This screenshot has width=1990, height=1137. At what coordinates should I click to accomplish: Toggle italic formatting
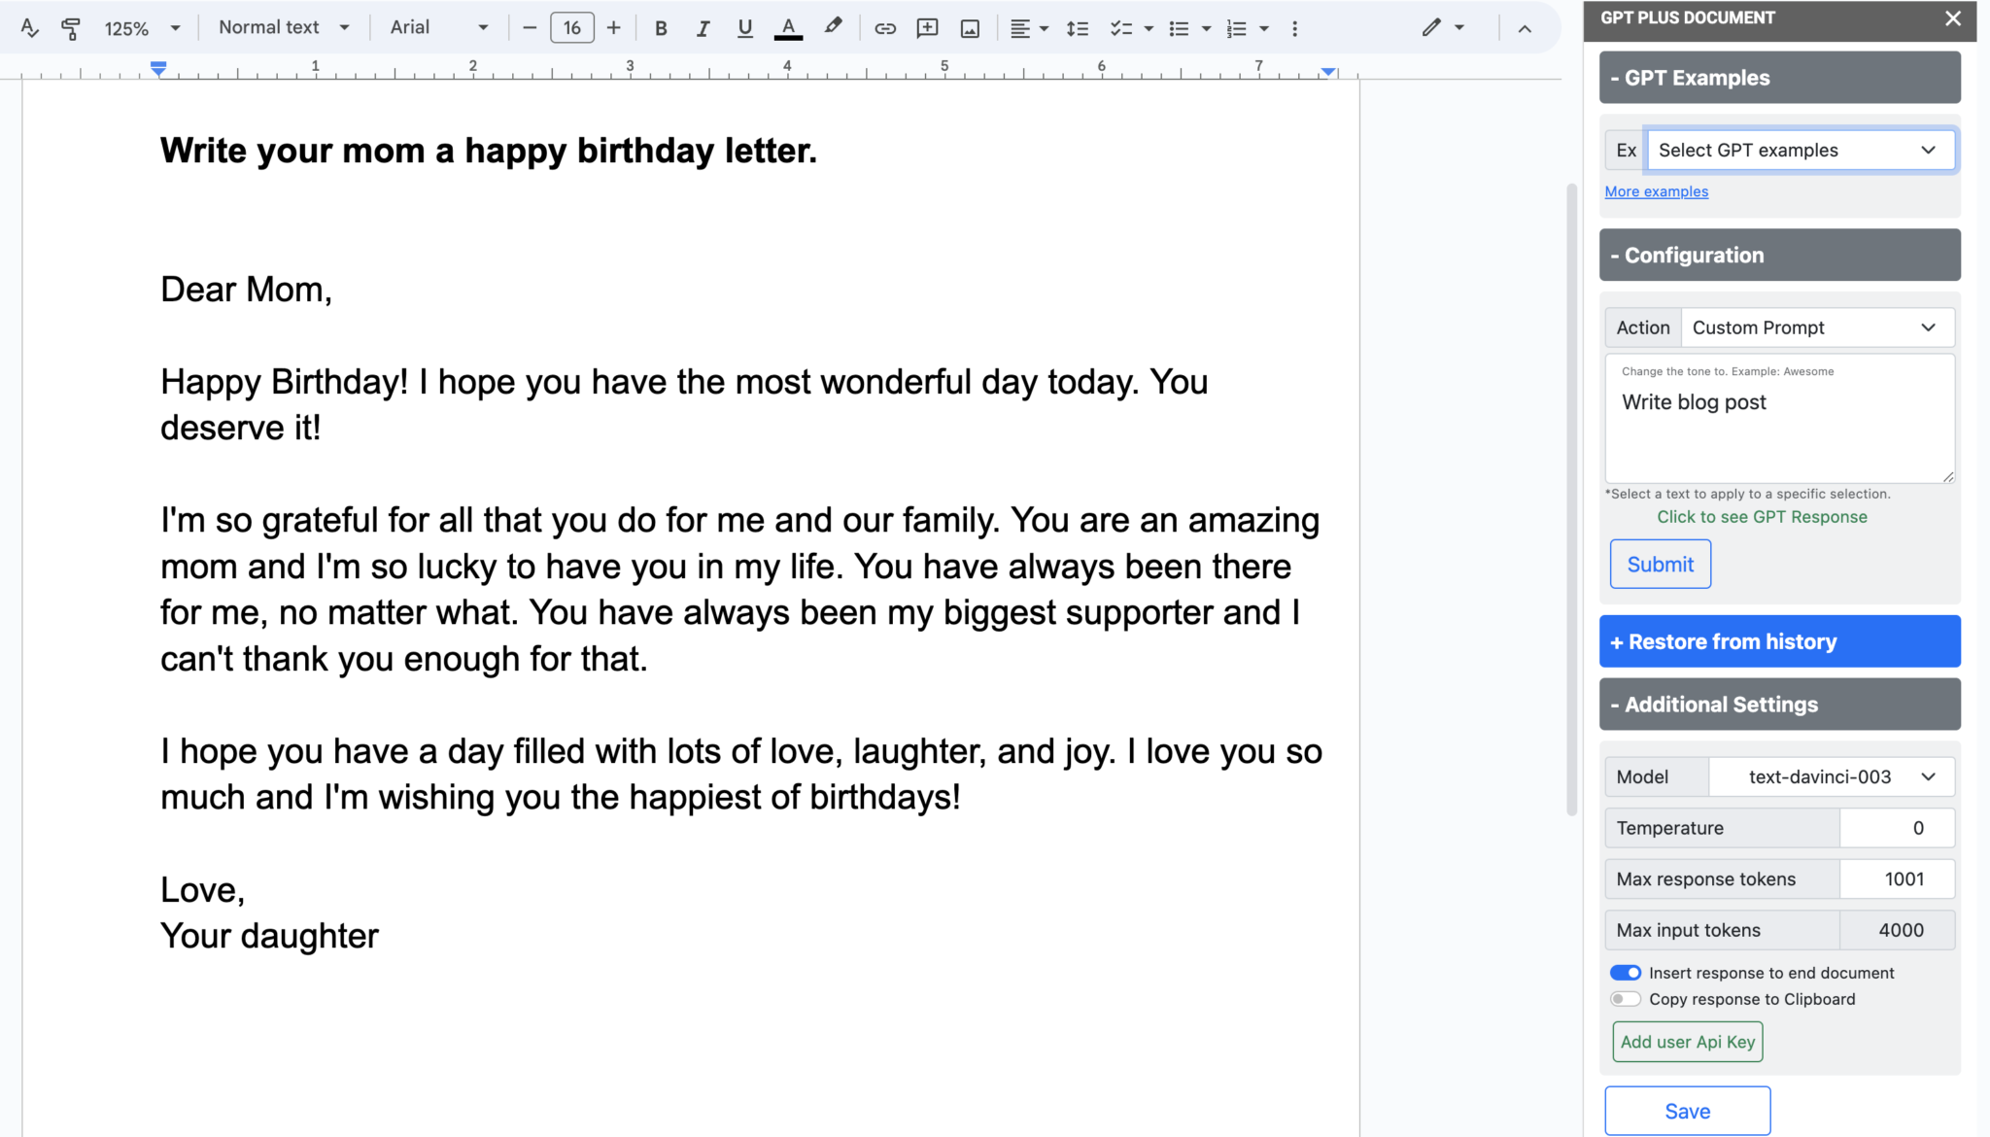(703, 28)
